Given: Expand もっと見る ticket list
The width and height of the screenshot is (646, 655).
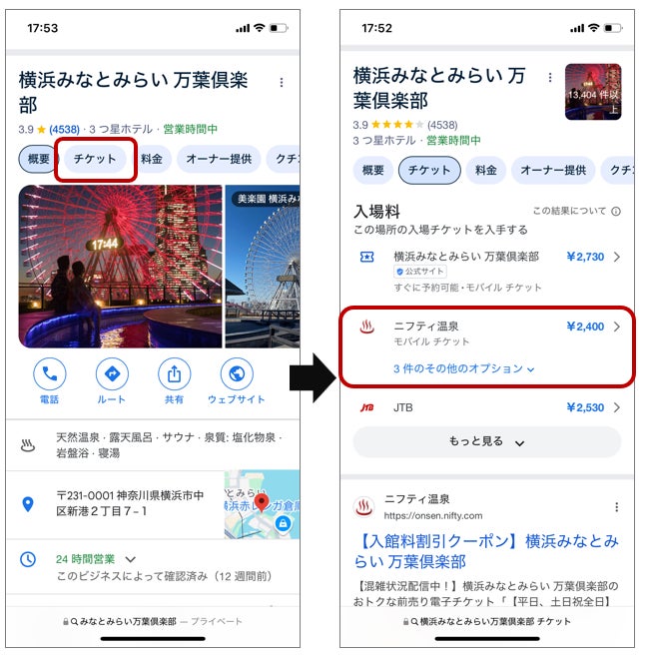Looking at the screenshot, I should (487, 441).
